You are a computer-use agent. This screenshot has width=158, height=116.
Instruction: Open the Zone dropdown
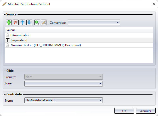click(64, 84)
